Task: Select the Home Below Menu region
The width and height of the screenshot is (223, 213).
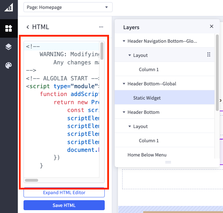Action: (165, 155)
